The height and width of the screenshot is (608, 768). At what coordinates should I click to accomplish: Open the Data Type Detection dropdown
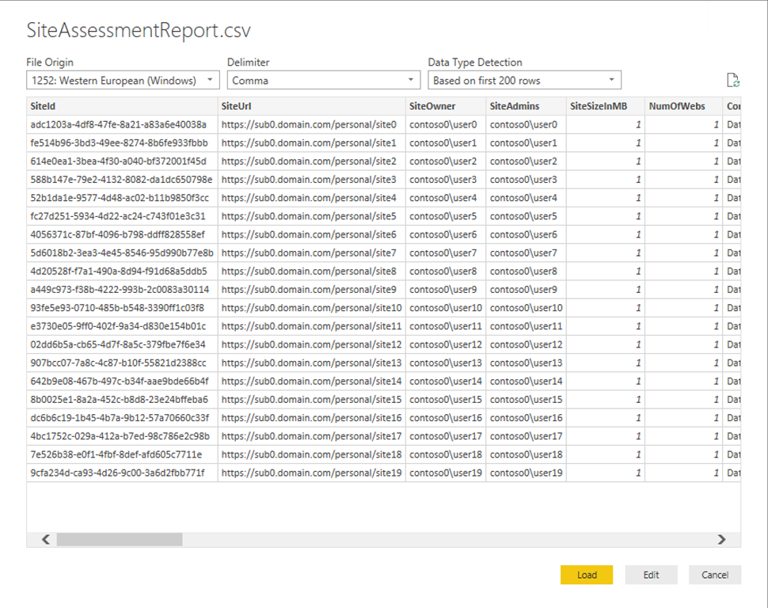[x=524, y=80]
